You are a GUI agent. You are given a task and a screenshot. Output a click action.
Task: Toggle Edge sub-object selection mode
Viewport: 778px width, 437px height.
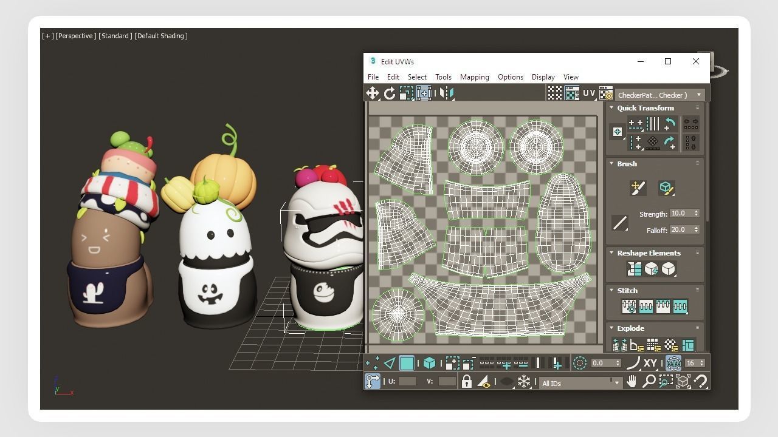click(x=390, y=364)
